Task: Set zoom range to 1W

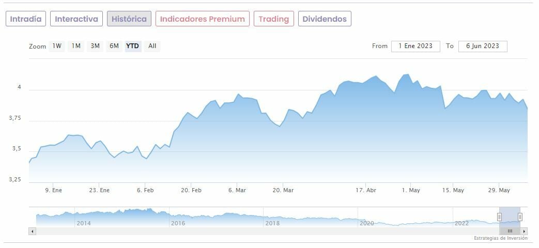Action: (x=57, y=46)
